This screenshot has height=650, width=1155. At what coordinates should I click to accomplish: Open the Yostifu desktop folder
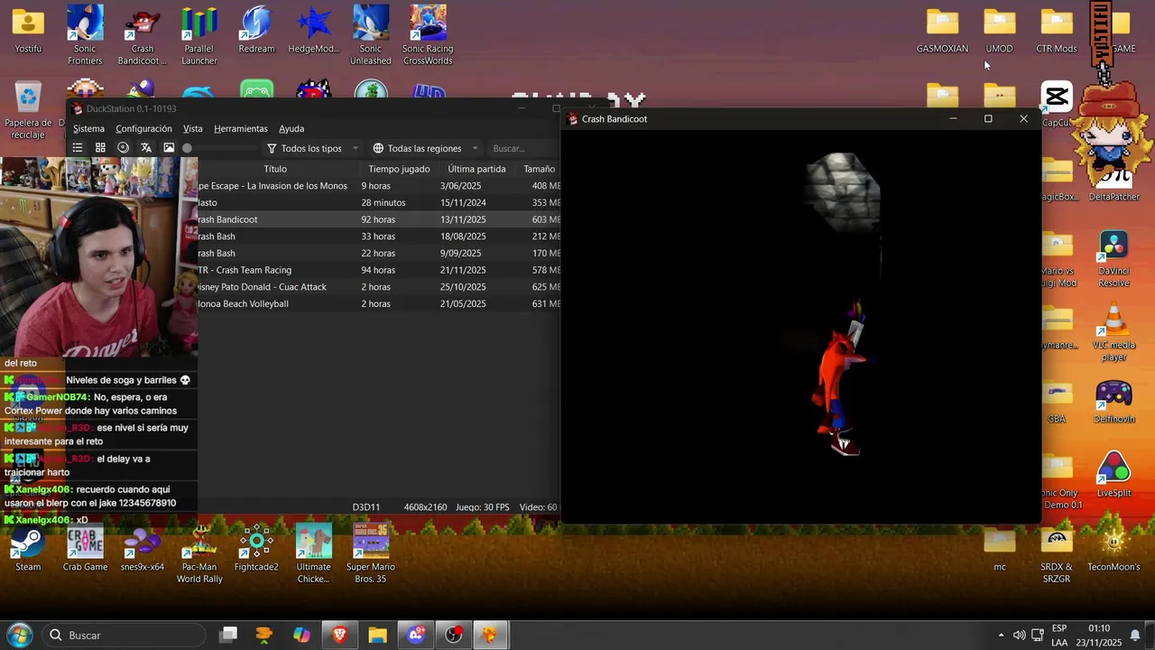click(x=28, y=30)
